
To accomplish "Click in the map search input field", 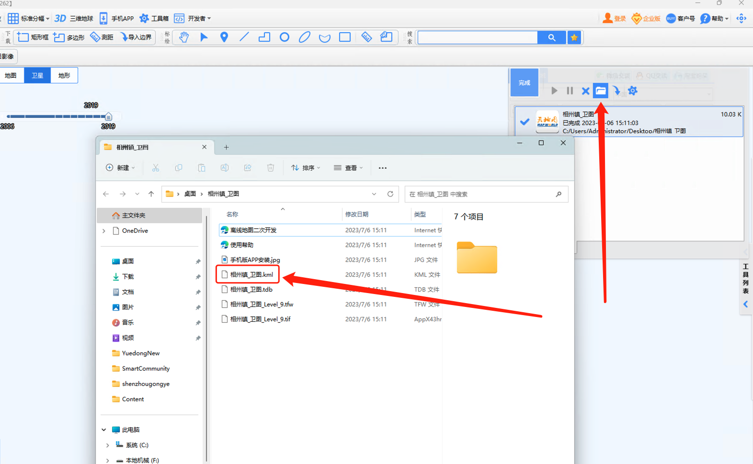I will (x=478, y=37).
